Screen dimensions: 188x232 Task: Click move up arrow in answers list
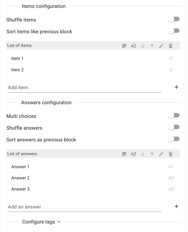[152, 154]
